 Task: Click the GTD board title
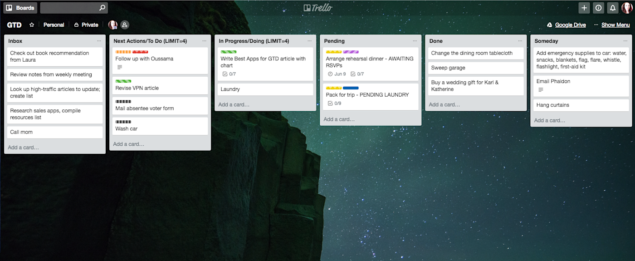point(14,25)
